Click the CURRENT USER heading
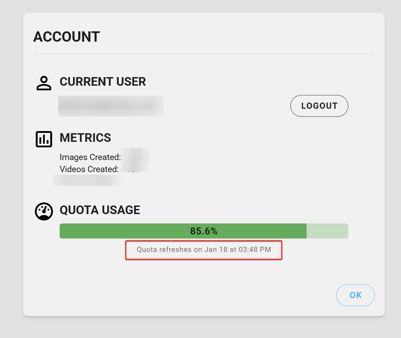401x338 pixels. (x=103, y=82)
